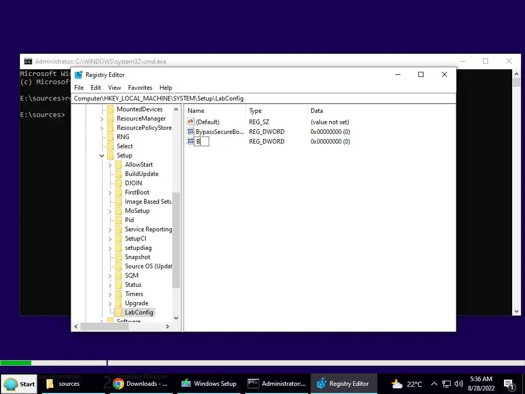Click the Timers folder icon

point(118,294)
